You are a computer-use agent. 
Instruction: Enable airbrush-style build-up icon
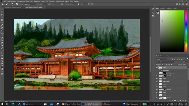62,4
